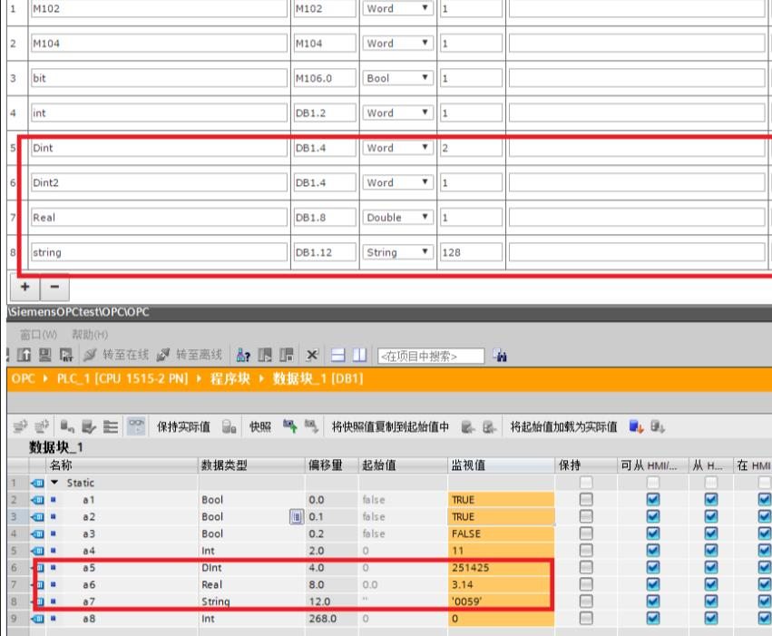The image size is (772, 636).
Task: Open the String type dropdown for string row
Action: [x=425, y=252]
